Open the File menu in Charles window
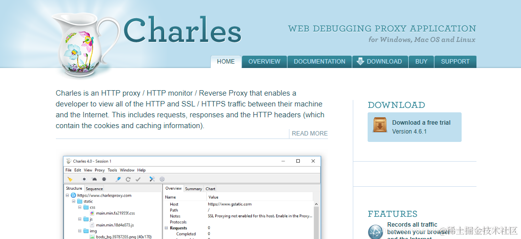 (x=68, y=170)
